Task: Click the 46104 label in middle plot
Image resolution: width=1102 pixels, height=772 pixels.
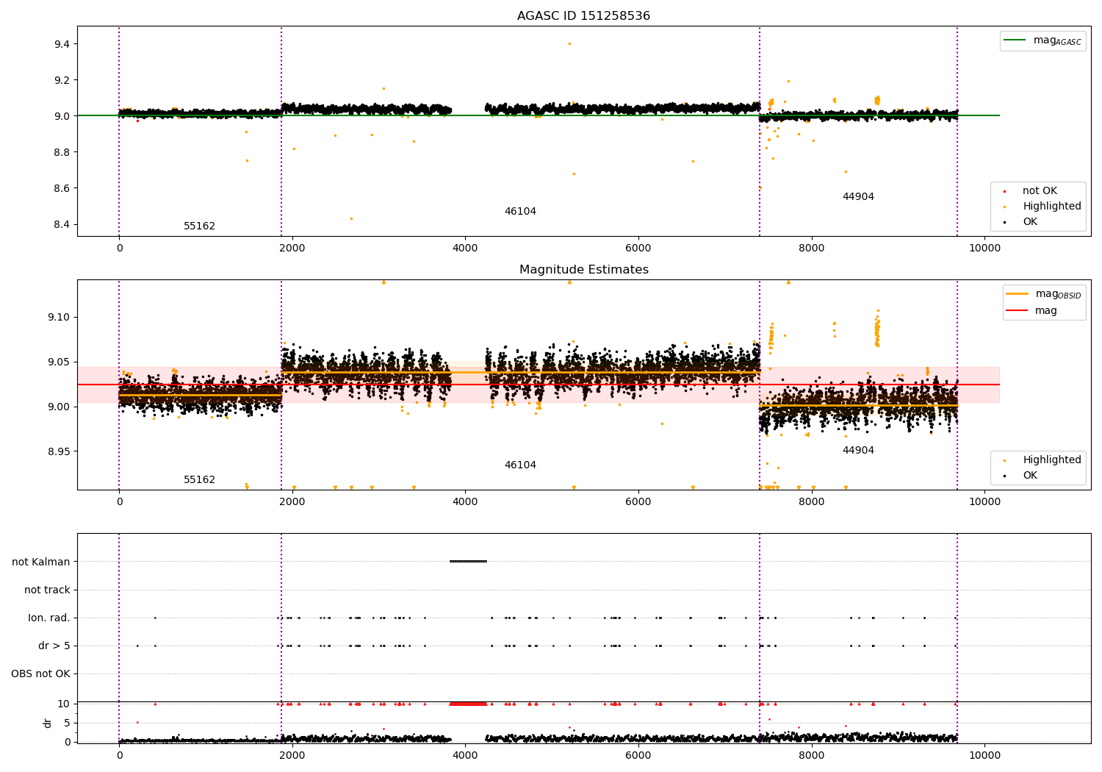Action: point(520,465)
